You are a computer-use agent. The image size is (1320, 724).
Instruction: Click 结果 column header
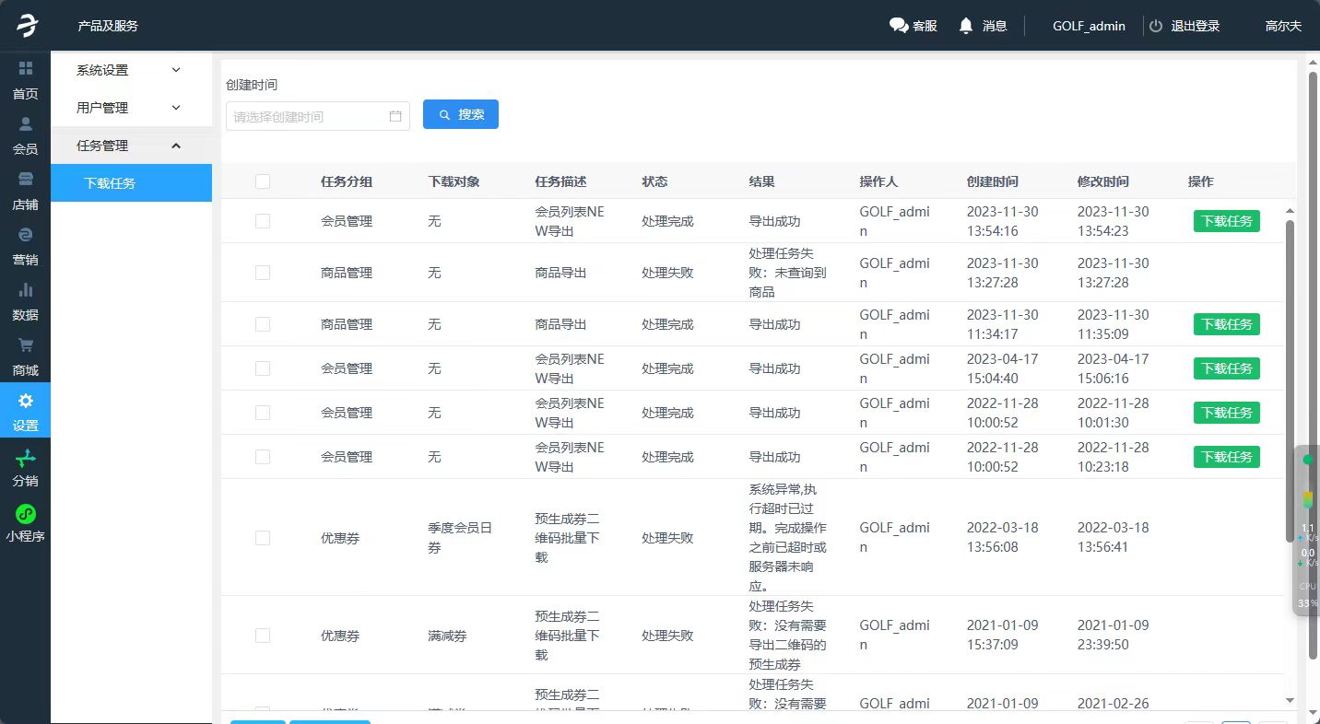coord(761,181)
